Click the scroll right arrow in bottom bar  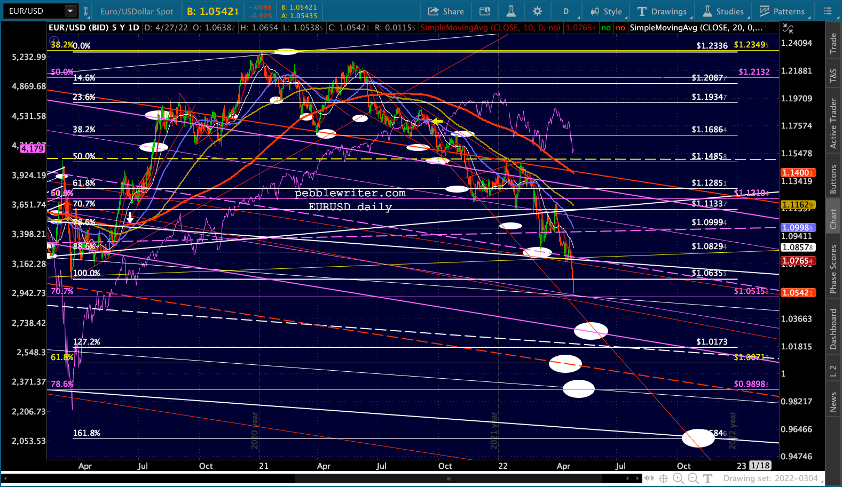click(637, 478)
